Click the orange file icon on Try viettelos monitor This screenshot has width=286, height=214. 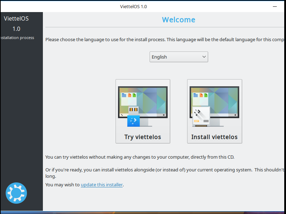[x=129, y=95]
